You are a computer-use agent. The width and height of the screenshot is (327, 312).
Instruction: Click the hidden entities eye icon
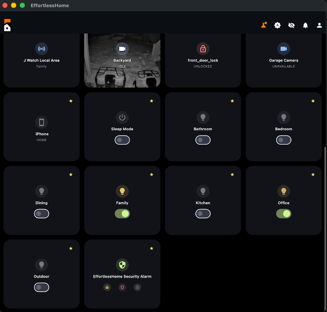tap(291, 25)
